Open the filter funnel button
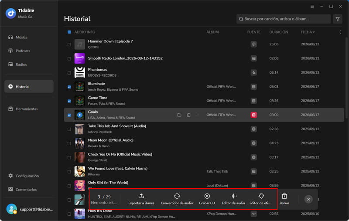Screen dimensions: 349x221 pyautogui.click(x=337, y=19)
